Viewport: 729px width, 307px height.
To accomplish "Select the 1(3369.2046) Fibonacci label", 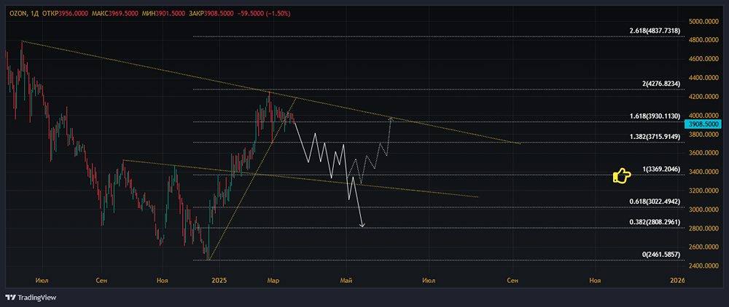I will coord(662,170).
